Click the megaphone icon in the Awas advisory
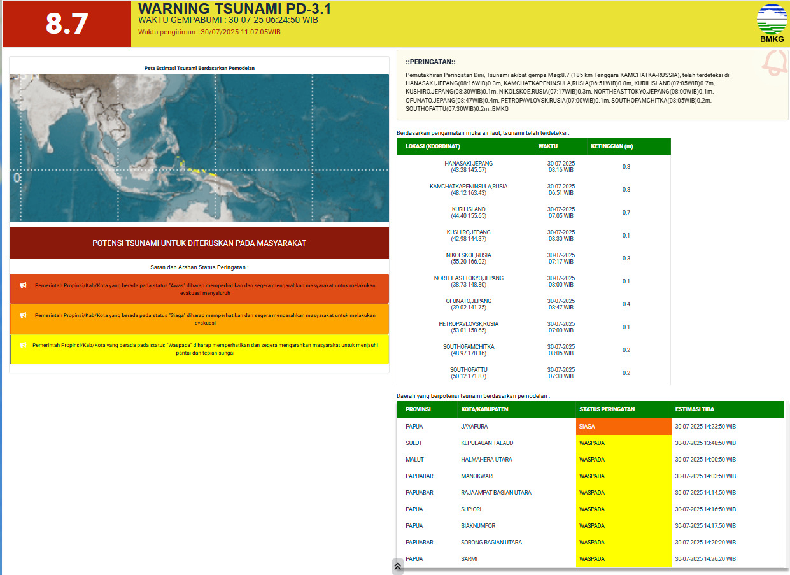This screenshot has height=575, width=790. point(23,285)
